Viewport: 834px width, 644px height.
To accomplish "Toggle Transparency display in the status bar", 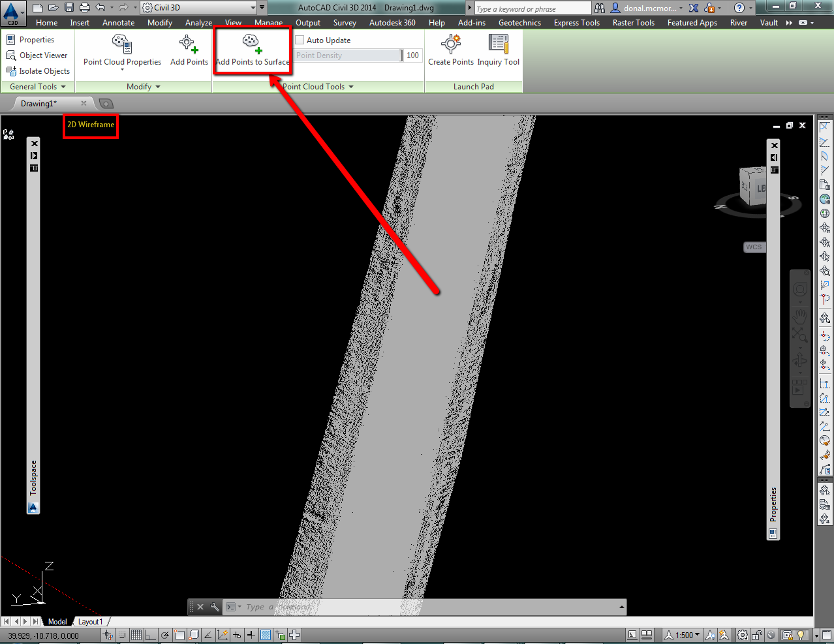I will point(266,635).
